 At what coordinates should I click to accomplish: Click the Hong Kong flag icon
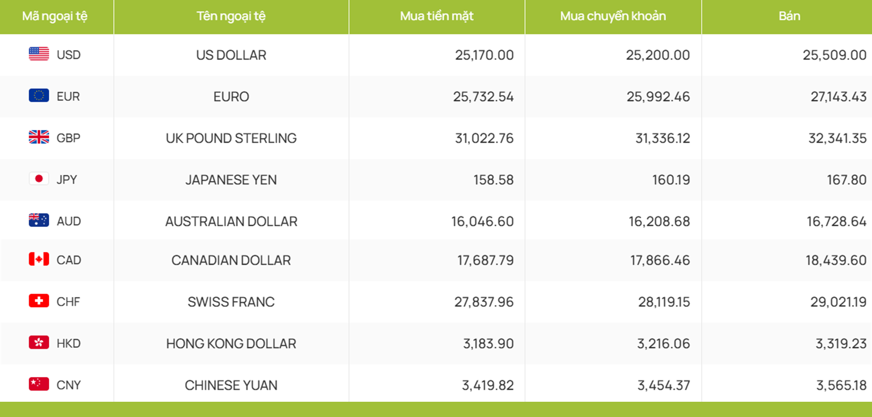click(x=39, y=342)
